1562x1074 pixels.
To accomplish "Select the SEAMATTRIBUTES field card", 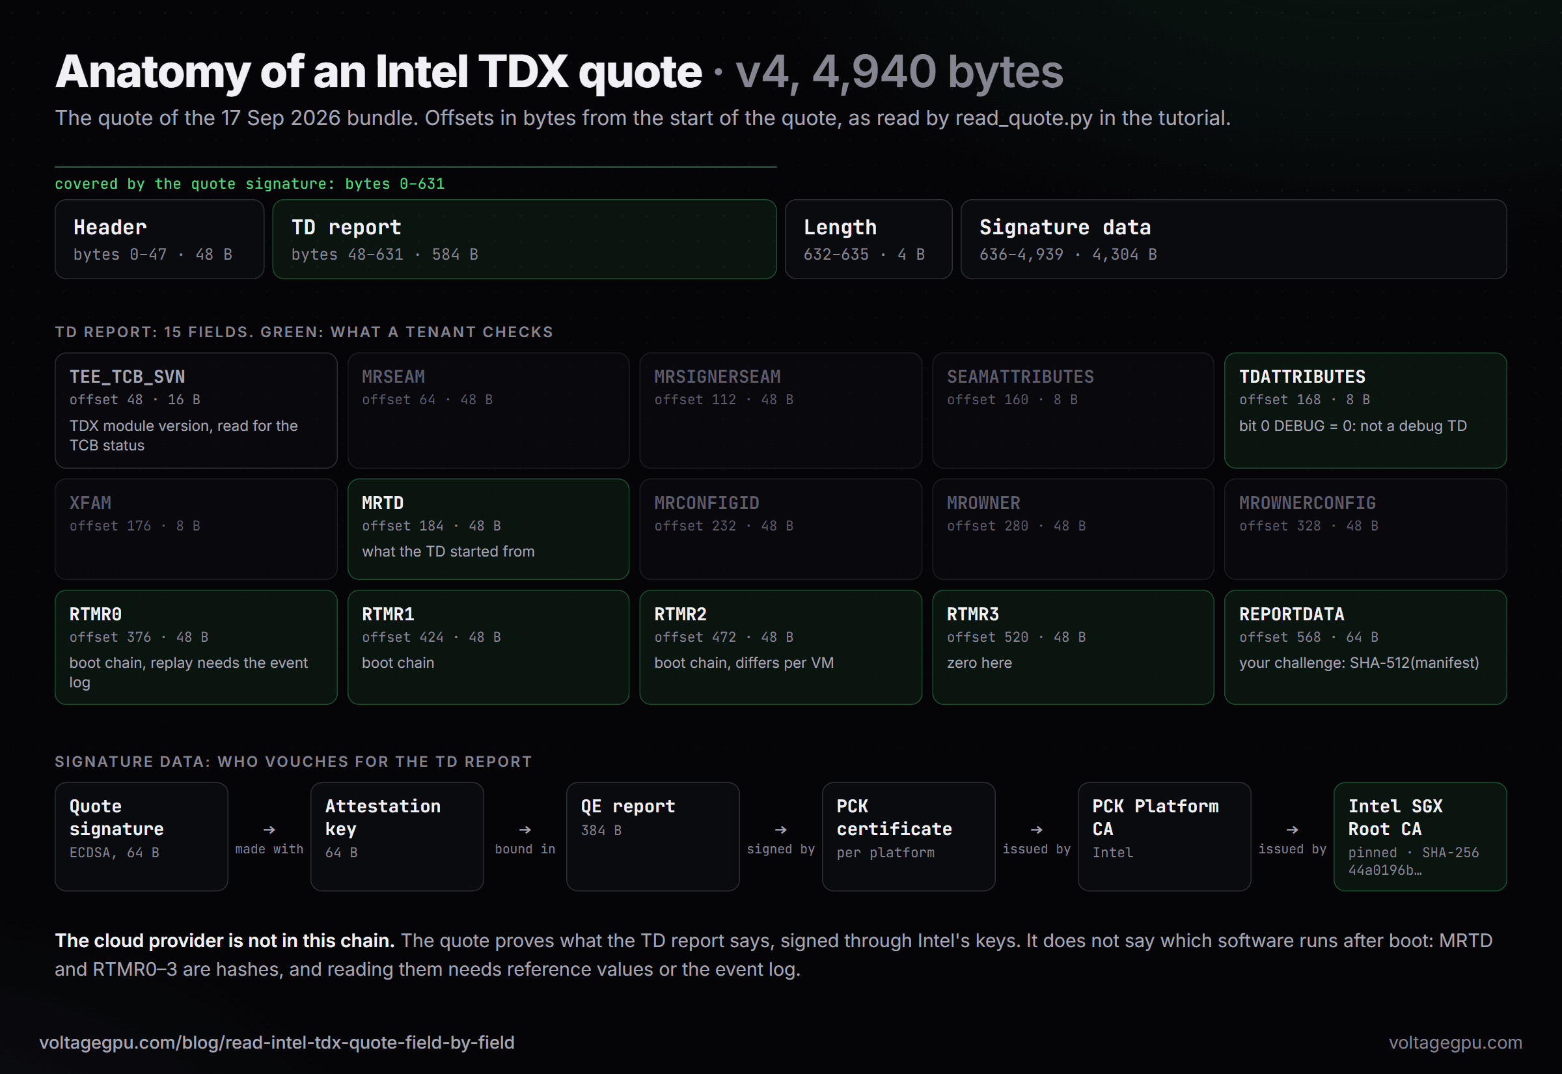I will (1073, 411).
